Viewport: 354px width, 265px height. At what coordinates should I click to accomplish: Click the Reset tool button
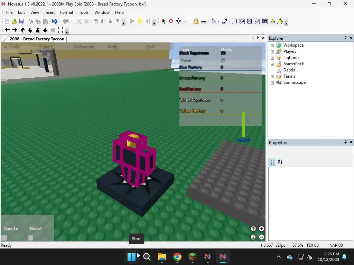pos(36,228)
